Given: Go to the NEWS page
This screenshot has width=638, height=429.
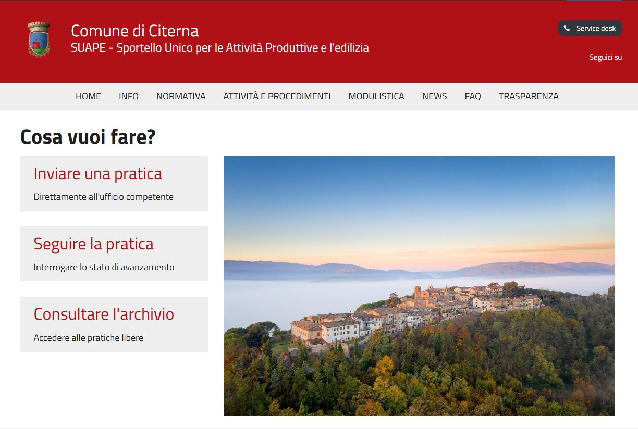Looking at the screenshot, I should tap(434, 96).
